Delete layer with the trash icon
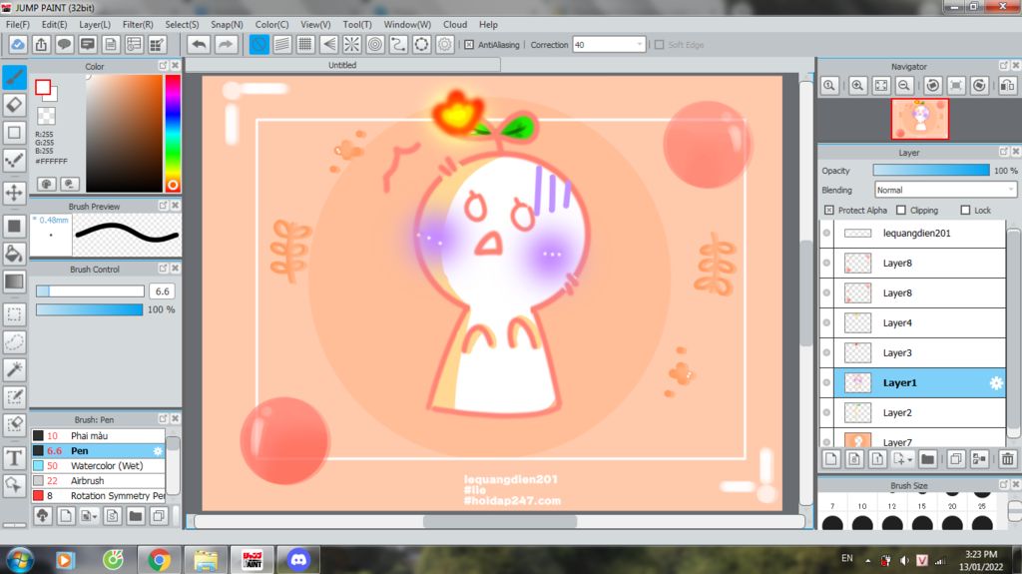 coord(1008,459)
